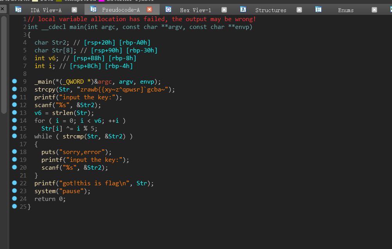Click the Enums tab icon
392x249 pixels.
point(318,9)
